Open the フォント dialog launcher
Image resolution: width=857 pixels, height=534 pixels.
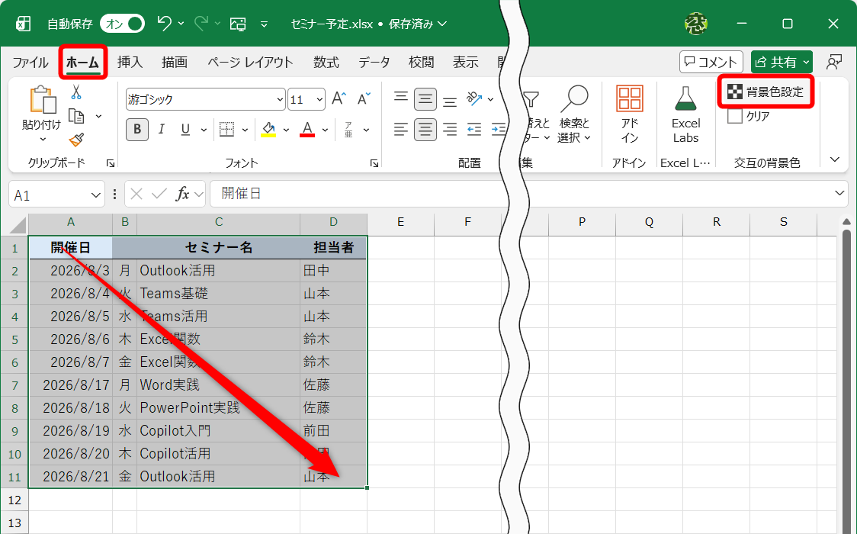coord(374,163)
